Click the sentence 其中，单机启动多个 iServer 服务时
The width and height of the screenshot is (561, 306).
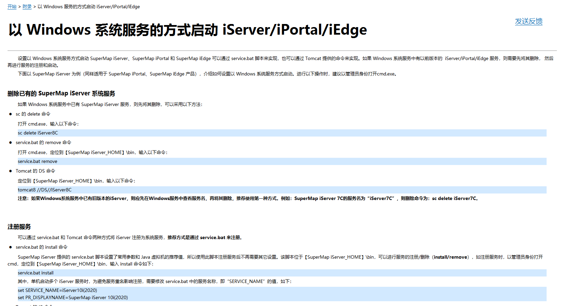[155, 281]
